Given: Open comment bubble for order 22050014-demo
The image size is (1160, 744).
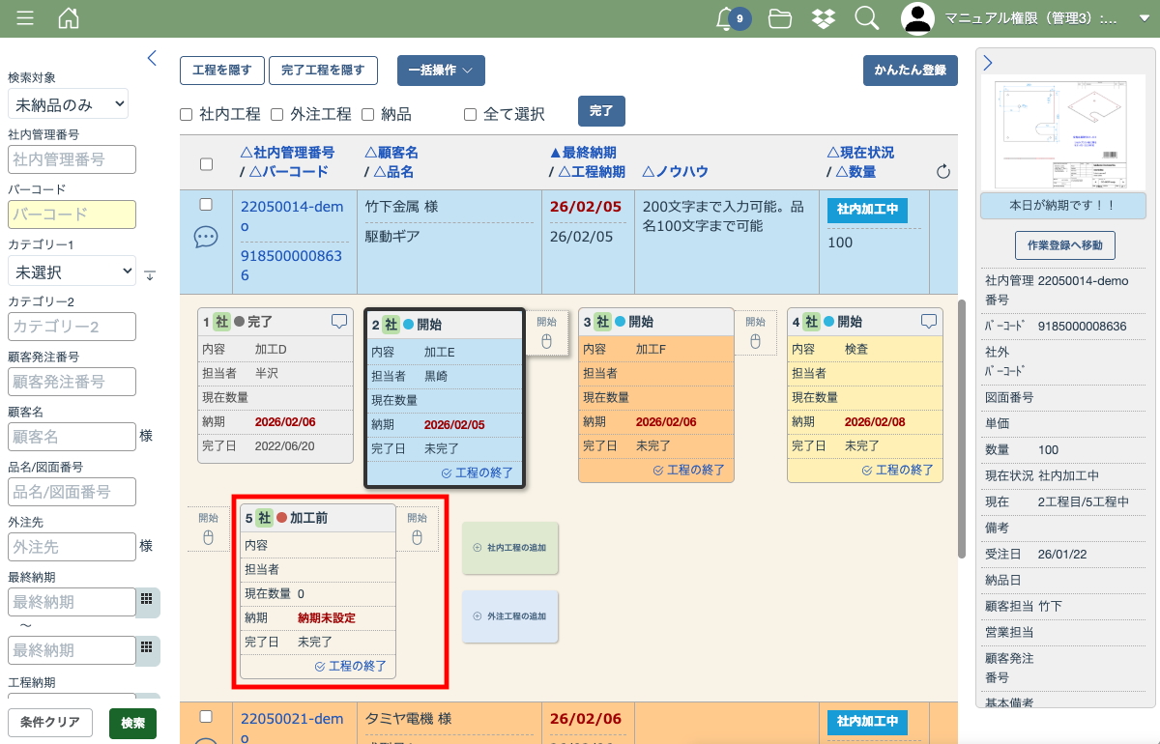Looking at the screenshot, I should (205, 237).
